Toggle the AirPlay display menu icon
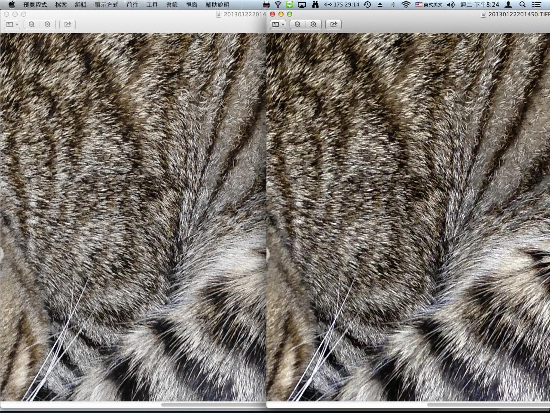Viewport: 550px width, 413px height. (302, 4)
